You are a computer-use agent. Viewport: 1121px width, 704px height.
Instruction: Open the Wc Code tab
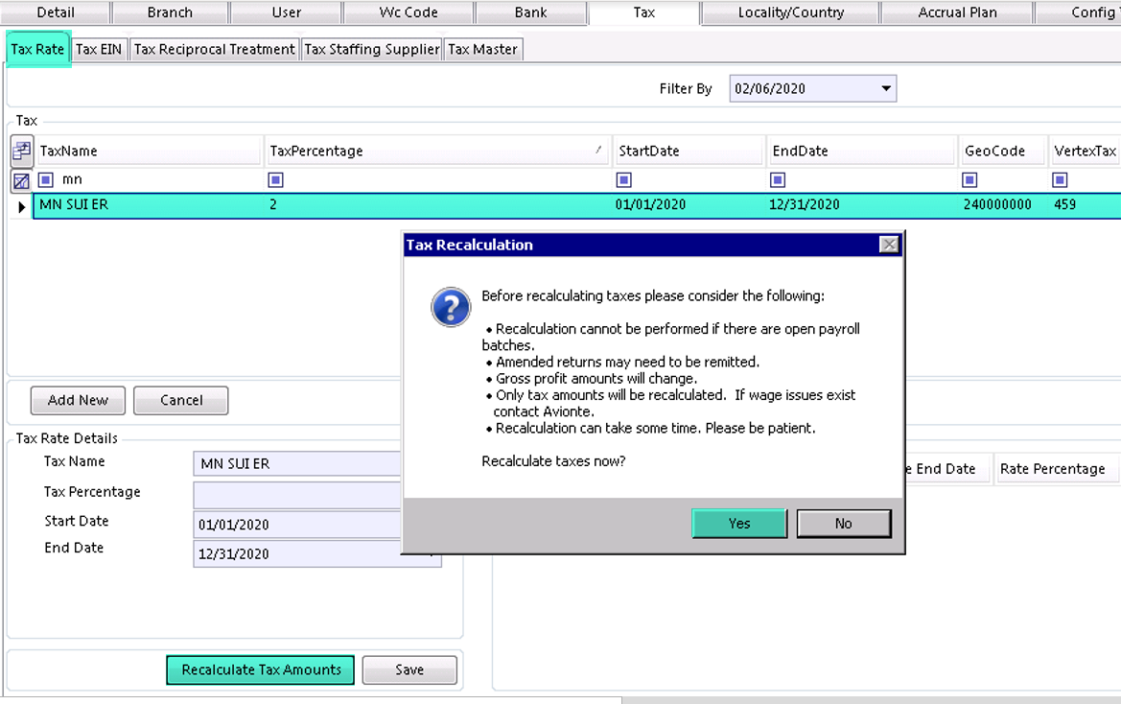(409, 12)
